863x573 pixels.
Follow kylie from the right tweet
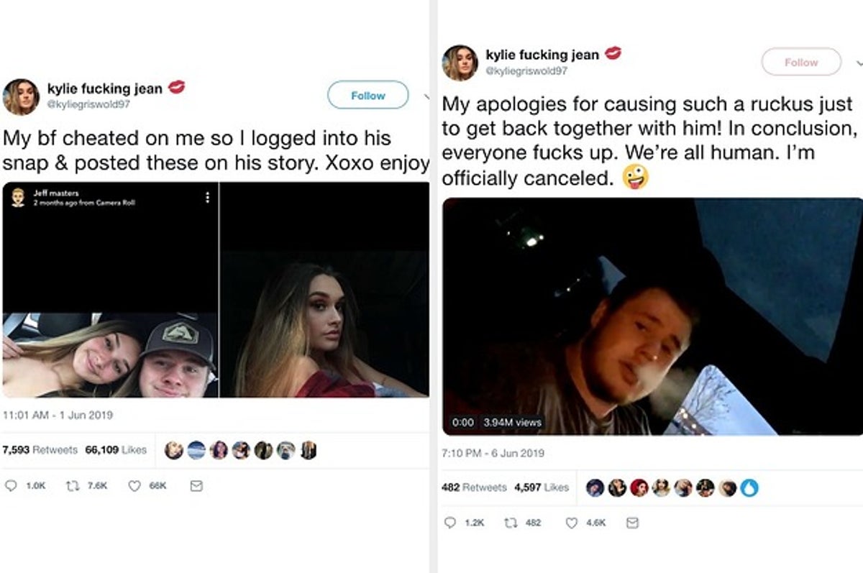click(800, 62)
